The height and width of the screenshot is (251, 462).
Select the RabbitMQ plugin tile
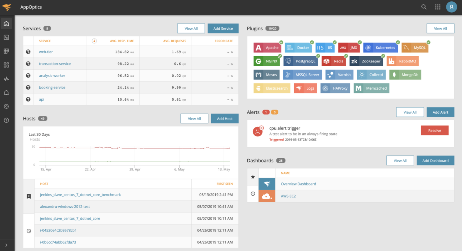[403, 61]
